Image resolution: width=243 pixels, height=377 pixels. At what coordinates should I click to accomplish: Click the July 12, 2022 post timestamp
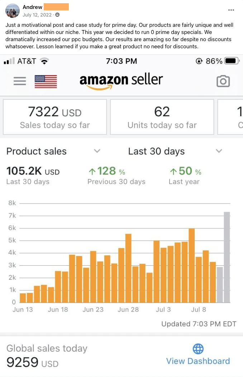(x=37, y=15)
